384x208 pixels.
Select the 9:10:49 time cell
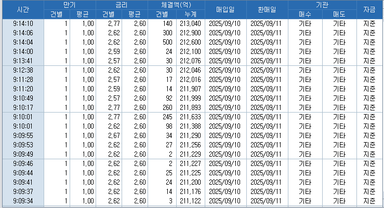[x=23, y=98]
